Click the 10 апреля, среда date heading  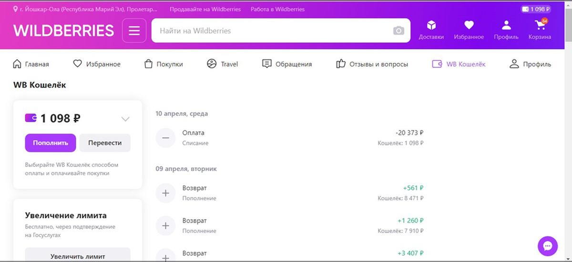click(182, 114)
